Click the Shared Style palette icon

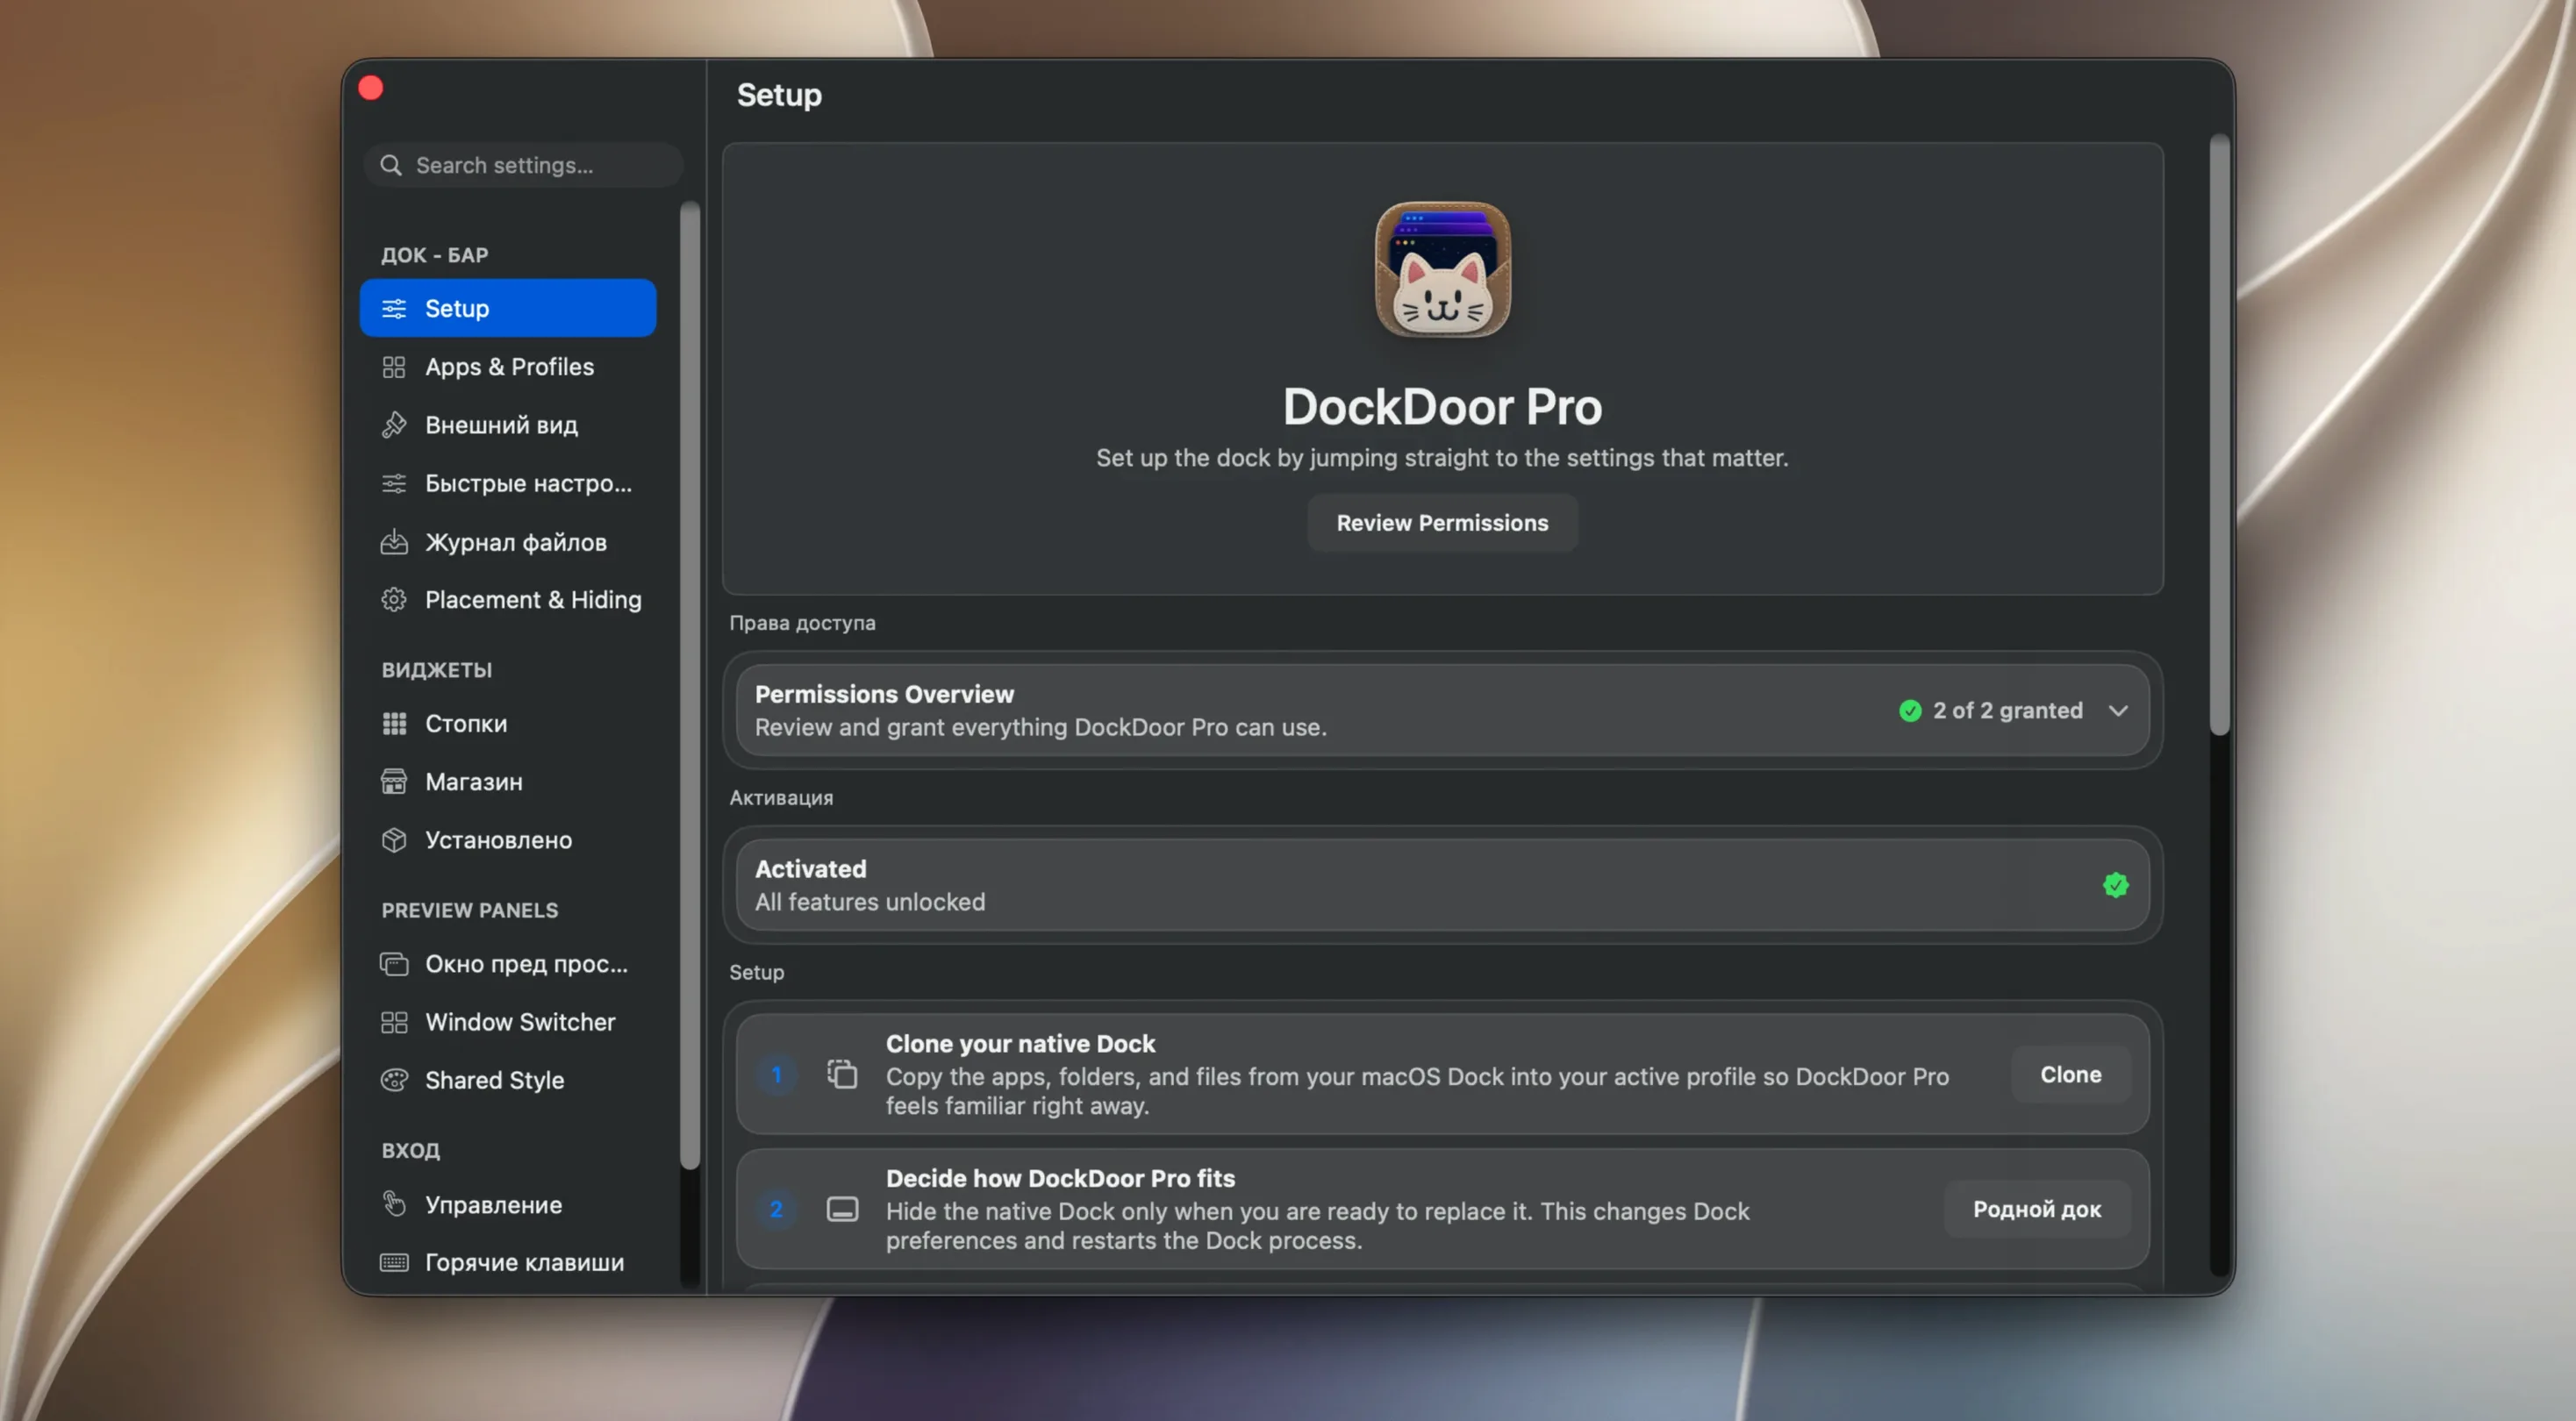click(394, 1080)
